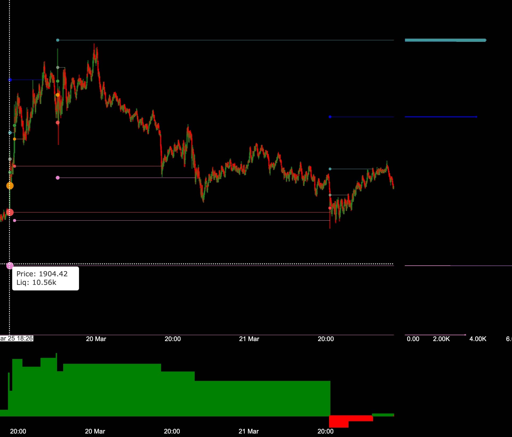This screenshot has height=437, width=512.
Task: Click pink dot starting mid-chart pink line
Action: coord(58,178)
